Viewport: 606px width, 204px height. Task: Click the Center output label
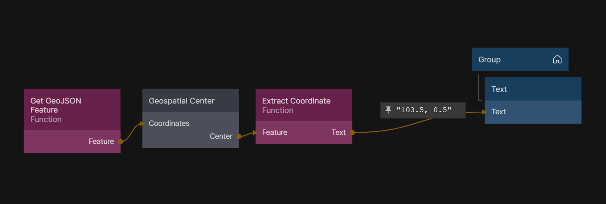pyautogui.click(x=221, y=136)
